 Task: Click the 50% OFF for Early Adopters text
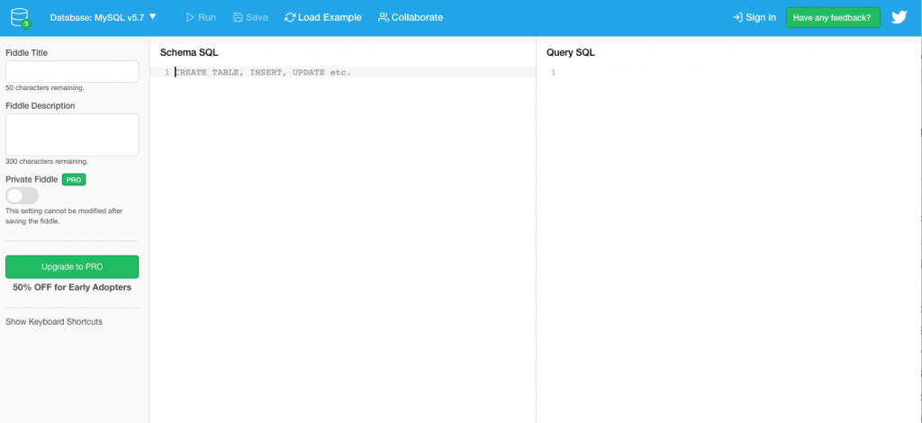[x=72, y=287]
